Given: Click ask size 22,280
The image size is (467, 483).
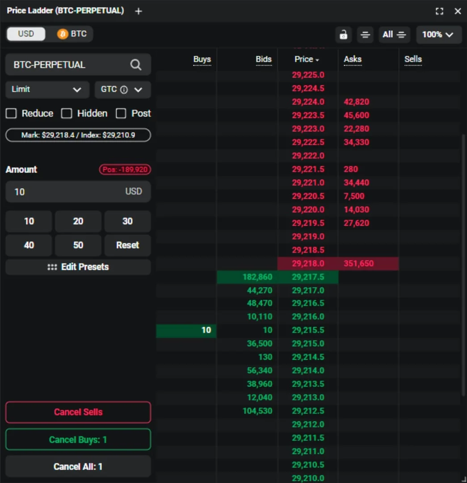Looking at the screenshot, I should (x=357, y=129).
